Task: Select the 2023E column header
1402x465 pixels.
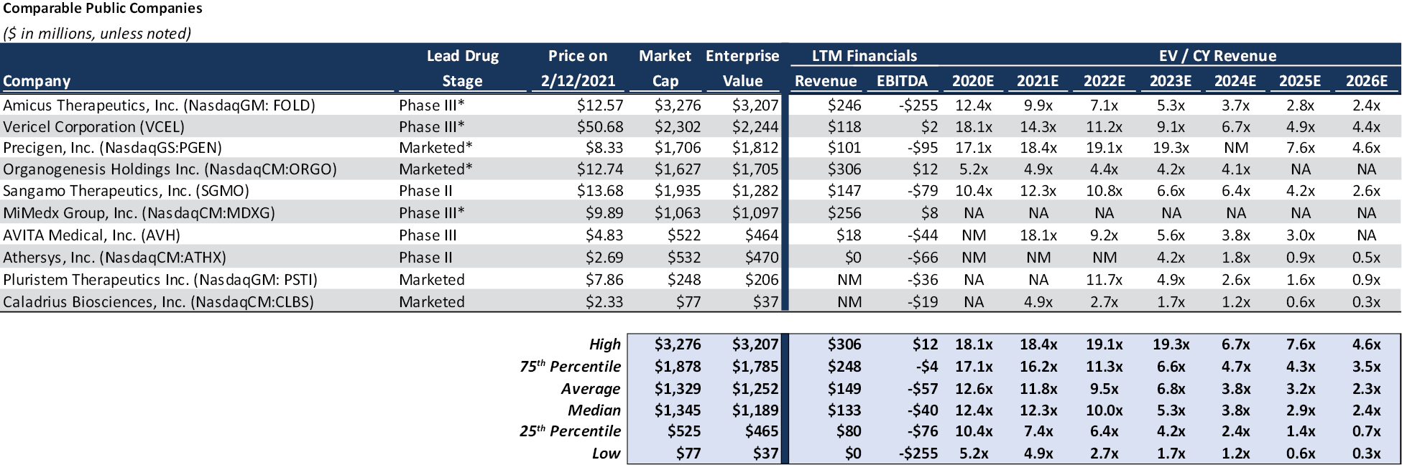Action: [x=1170, y=81]
